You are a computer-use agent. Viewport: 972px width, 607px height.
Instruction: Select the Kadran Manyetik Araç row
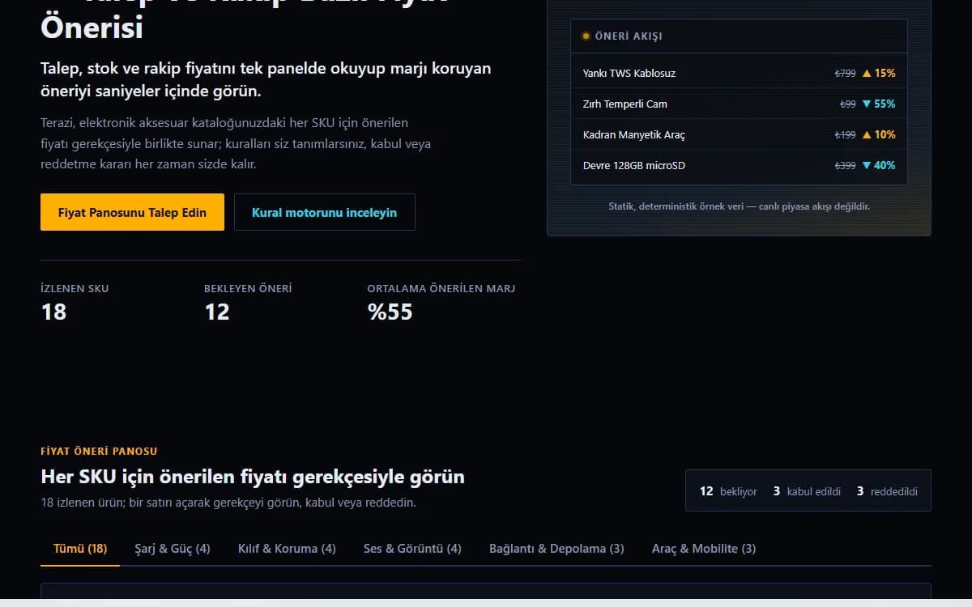[x=739, y=134]
